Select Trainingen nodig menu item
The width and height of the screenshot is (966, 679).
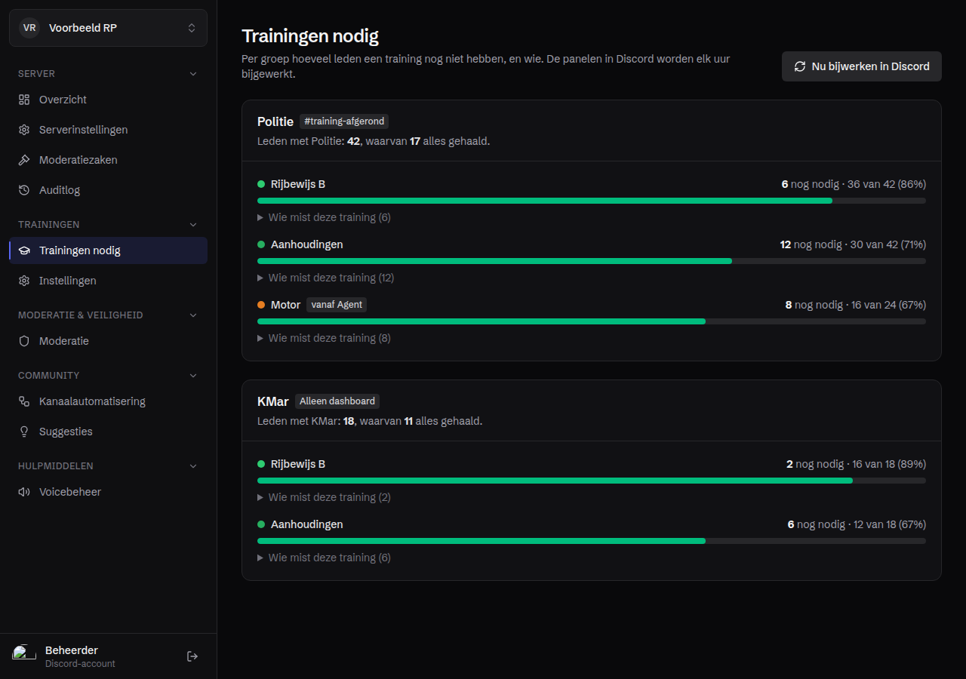(x=108, y=250)
